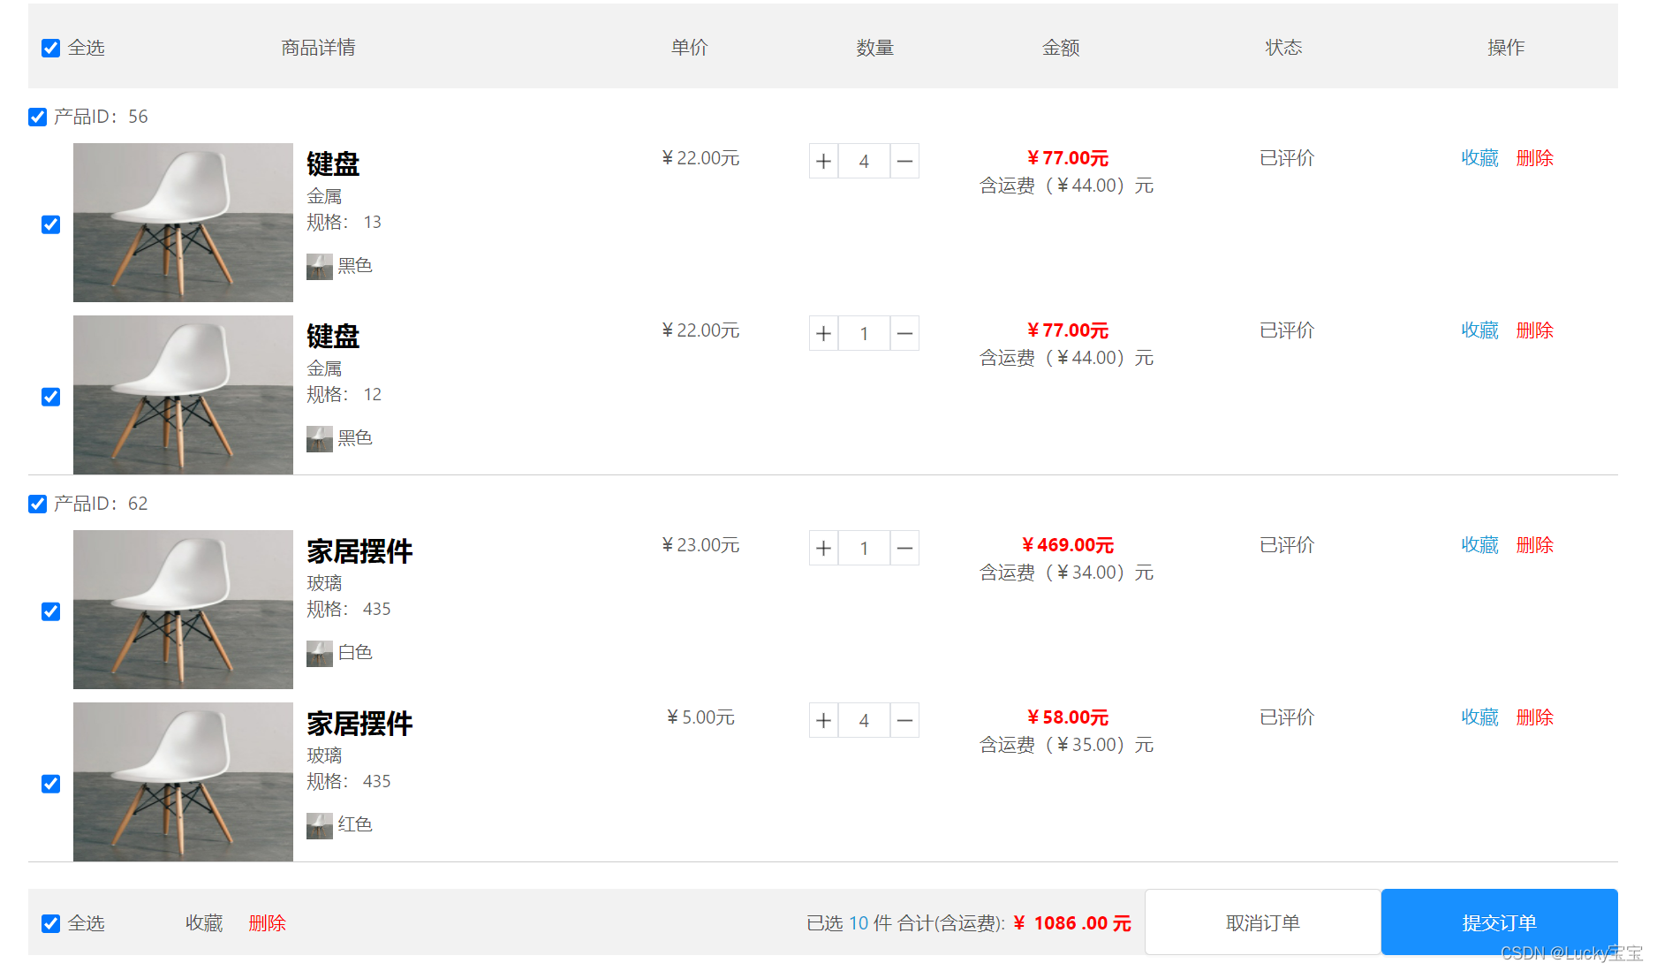The image size is (1657, 971).
Task: Click the ¥23.00元 unit price
Action: (x=700, y=545)
